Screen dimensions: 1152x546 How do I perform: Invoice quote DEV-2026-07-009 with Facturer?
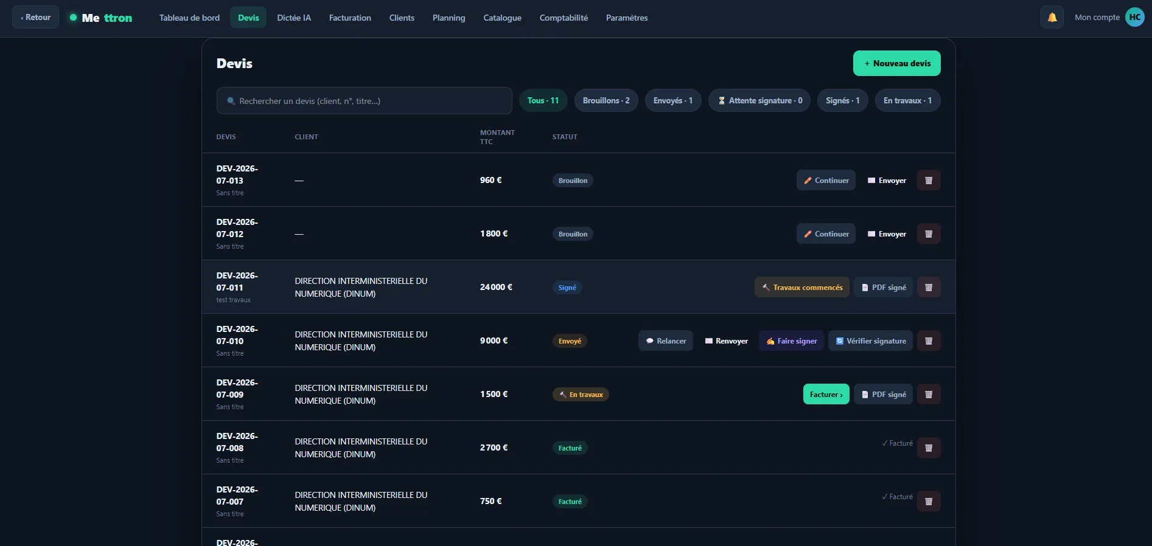click(826, 394)
